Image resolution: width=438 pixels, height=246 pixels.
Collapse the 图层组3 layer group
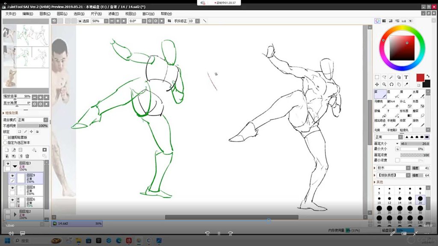[x=15, y=166]
